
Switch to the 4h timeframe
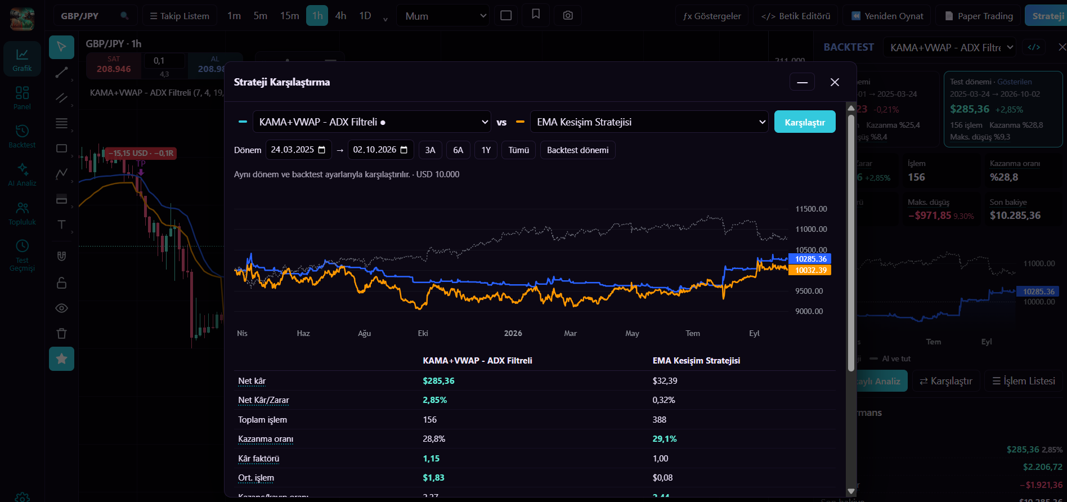340,16
